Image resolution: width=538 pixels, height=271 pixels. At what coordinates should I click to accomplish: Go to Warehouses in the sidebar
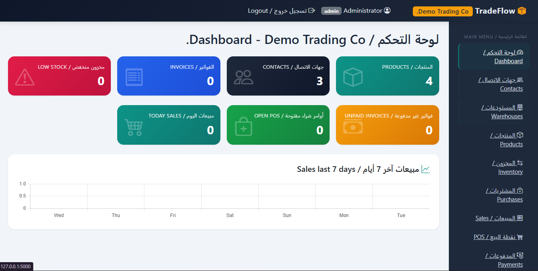[494, 112]
